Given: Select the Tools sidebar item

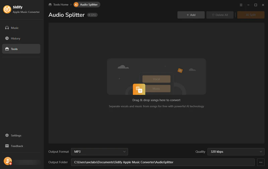Looking at the screenshot, I should [x=21, y=49].
